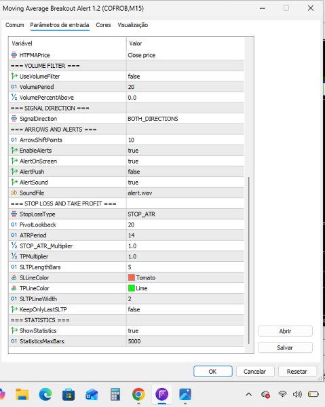325x407 pixels.
Task: Open the StopLossType STOP_ATR dropdown
Action: [185, 214]
